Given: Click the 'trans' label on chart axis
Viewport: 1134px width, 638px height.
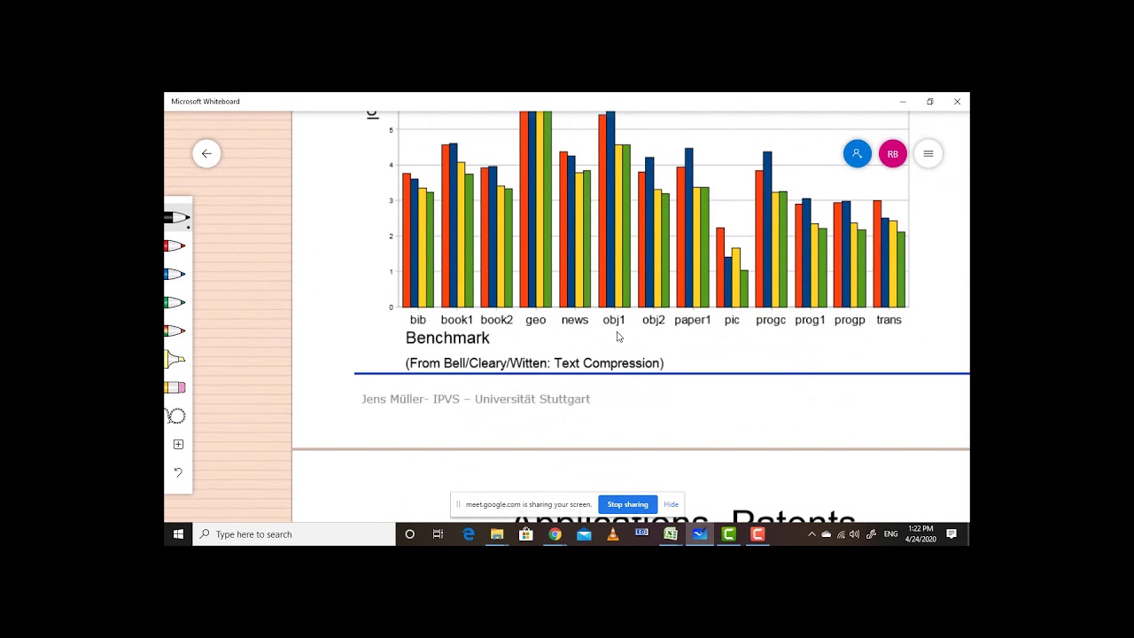Looking at the screenshot, I should (x=889, y=320).
